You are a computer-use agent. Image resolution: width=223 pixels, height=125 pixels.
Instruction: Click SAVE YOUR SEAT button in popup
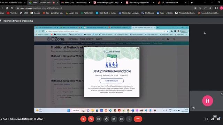[x=111, y=81]
